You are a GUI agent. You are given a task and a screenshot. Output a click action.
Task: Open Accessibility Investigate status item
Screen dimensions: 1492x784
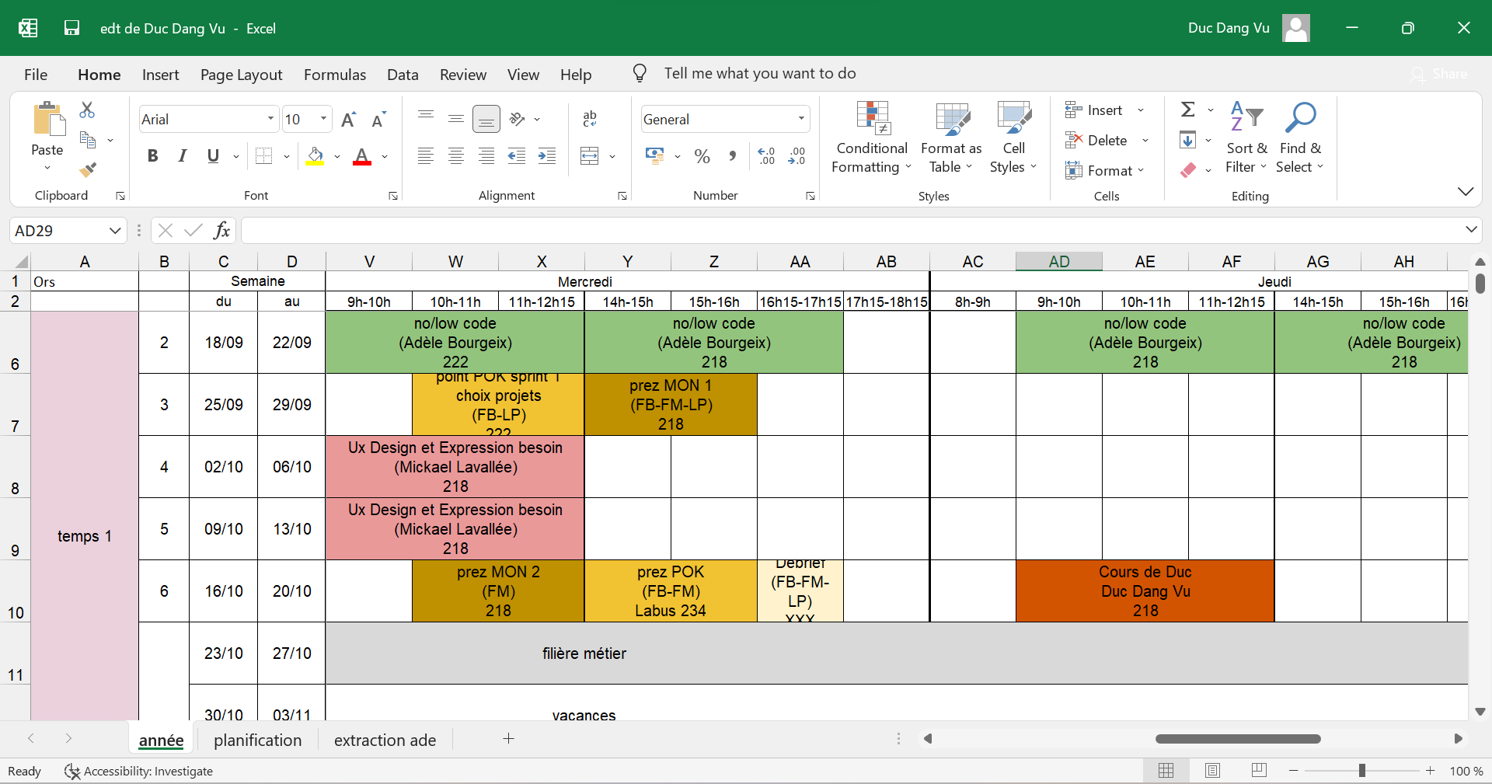pos(138,771)
